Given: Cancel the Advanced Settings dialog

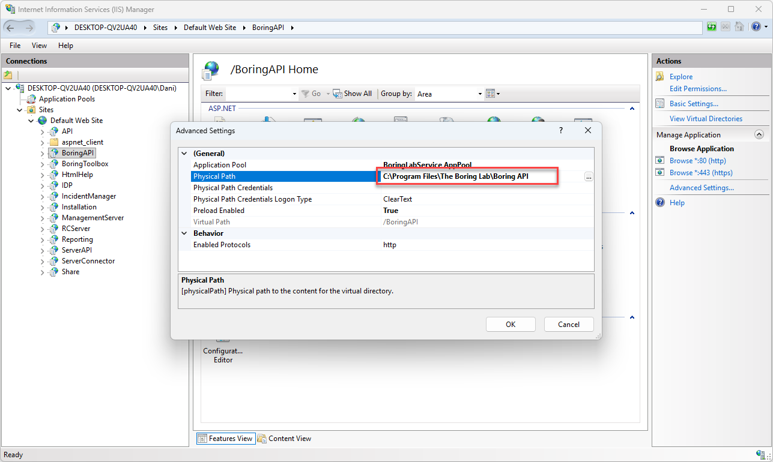Looking at the screenshot, I should (568, 324).
